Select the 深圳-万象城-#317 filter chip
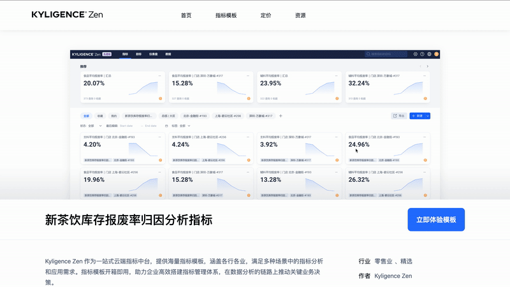This screenshot has width=510, height=287. click(x=261, y=116)
